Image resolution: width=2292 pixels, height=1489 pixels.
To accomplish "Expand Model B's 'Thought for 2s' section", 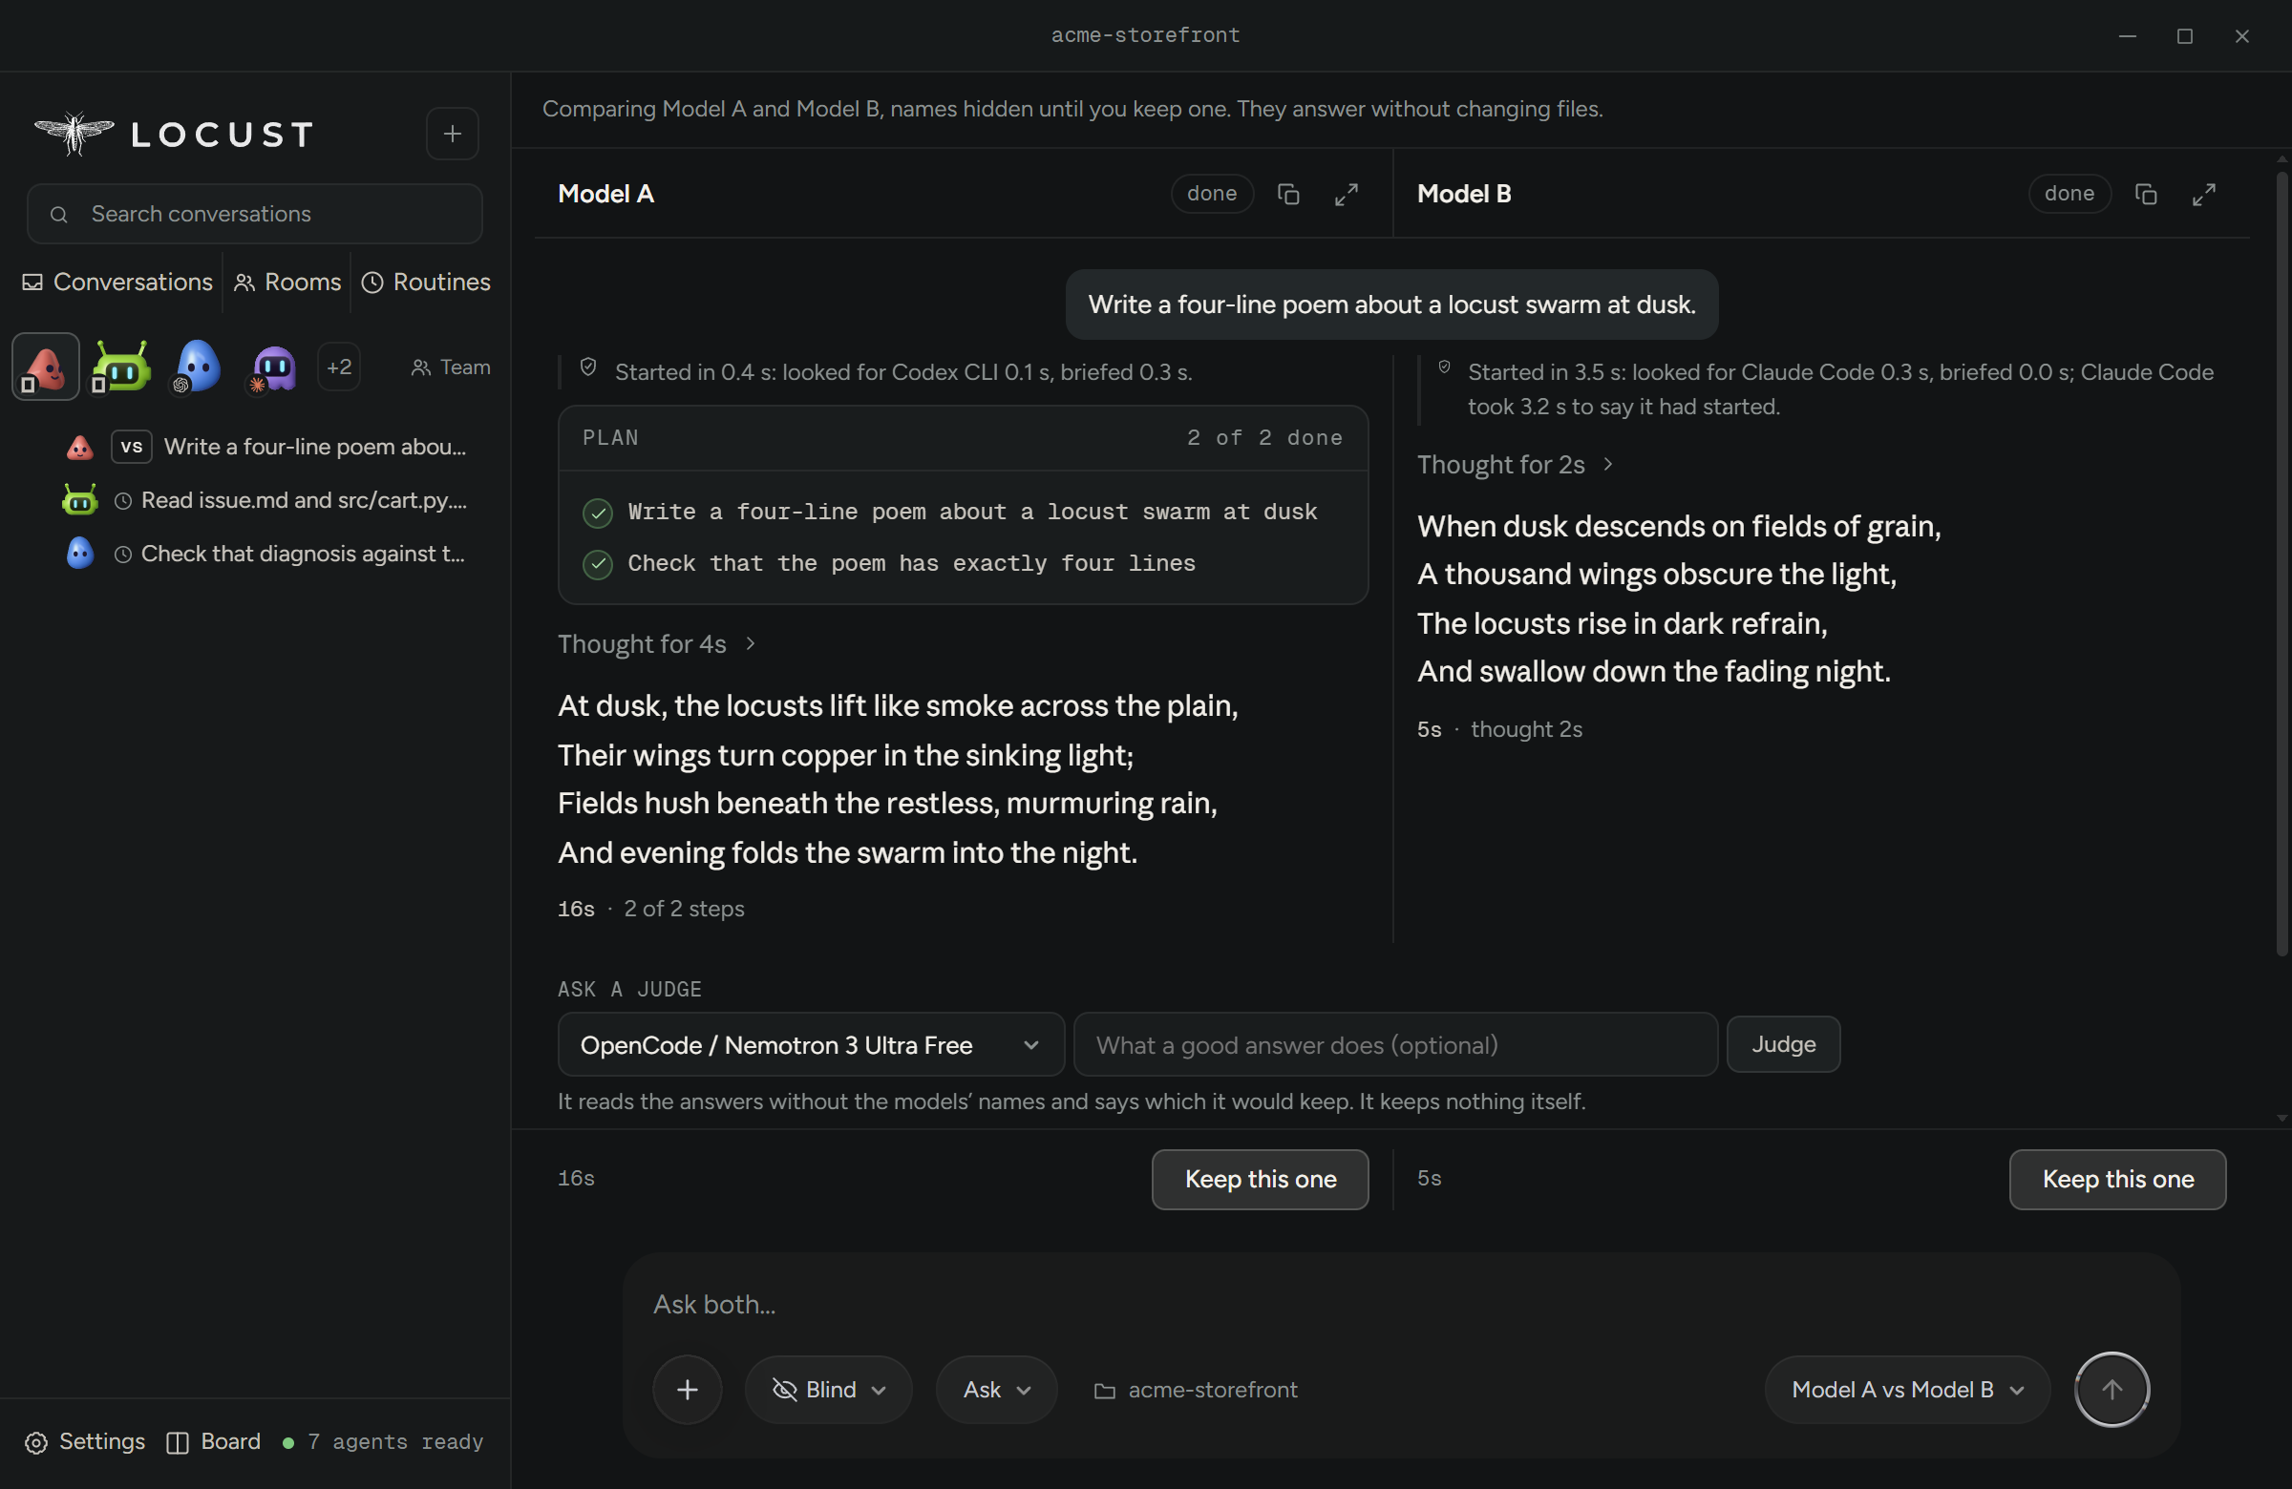I will (x=1515, y=465).
